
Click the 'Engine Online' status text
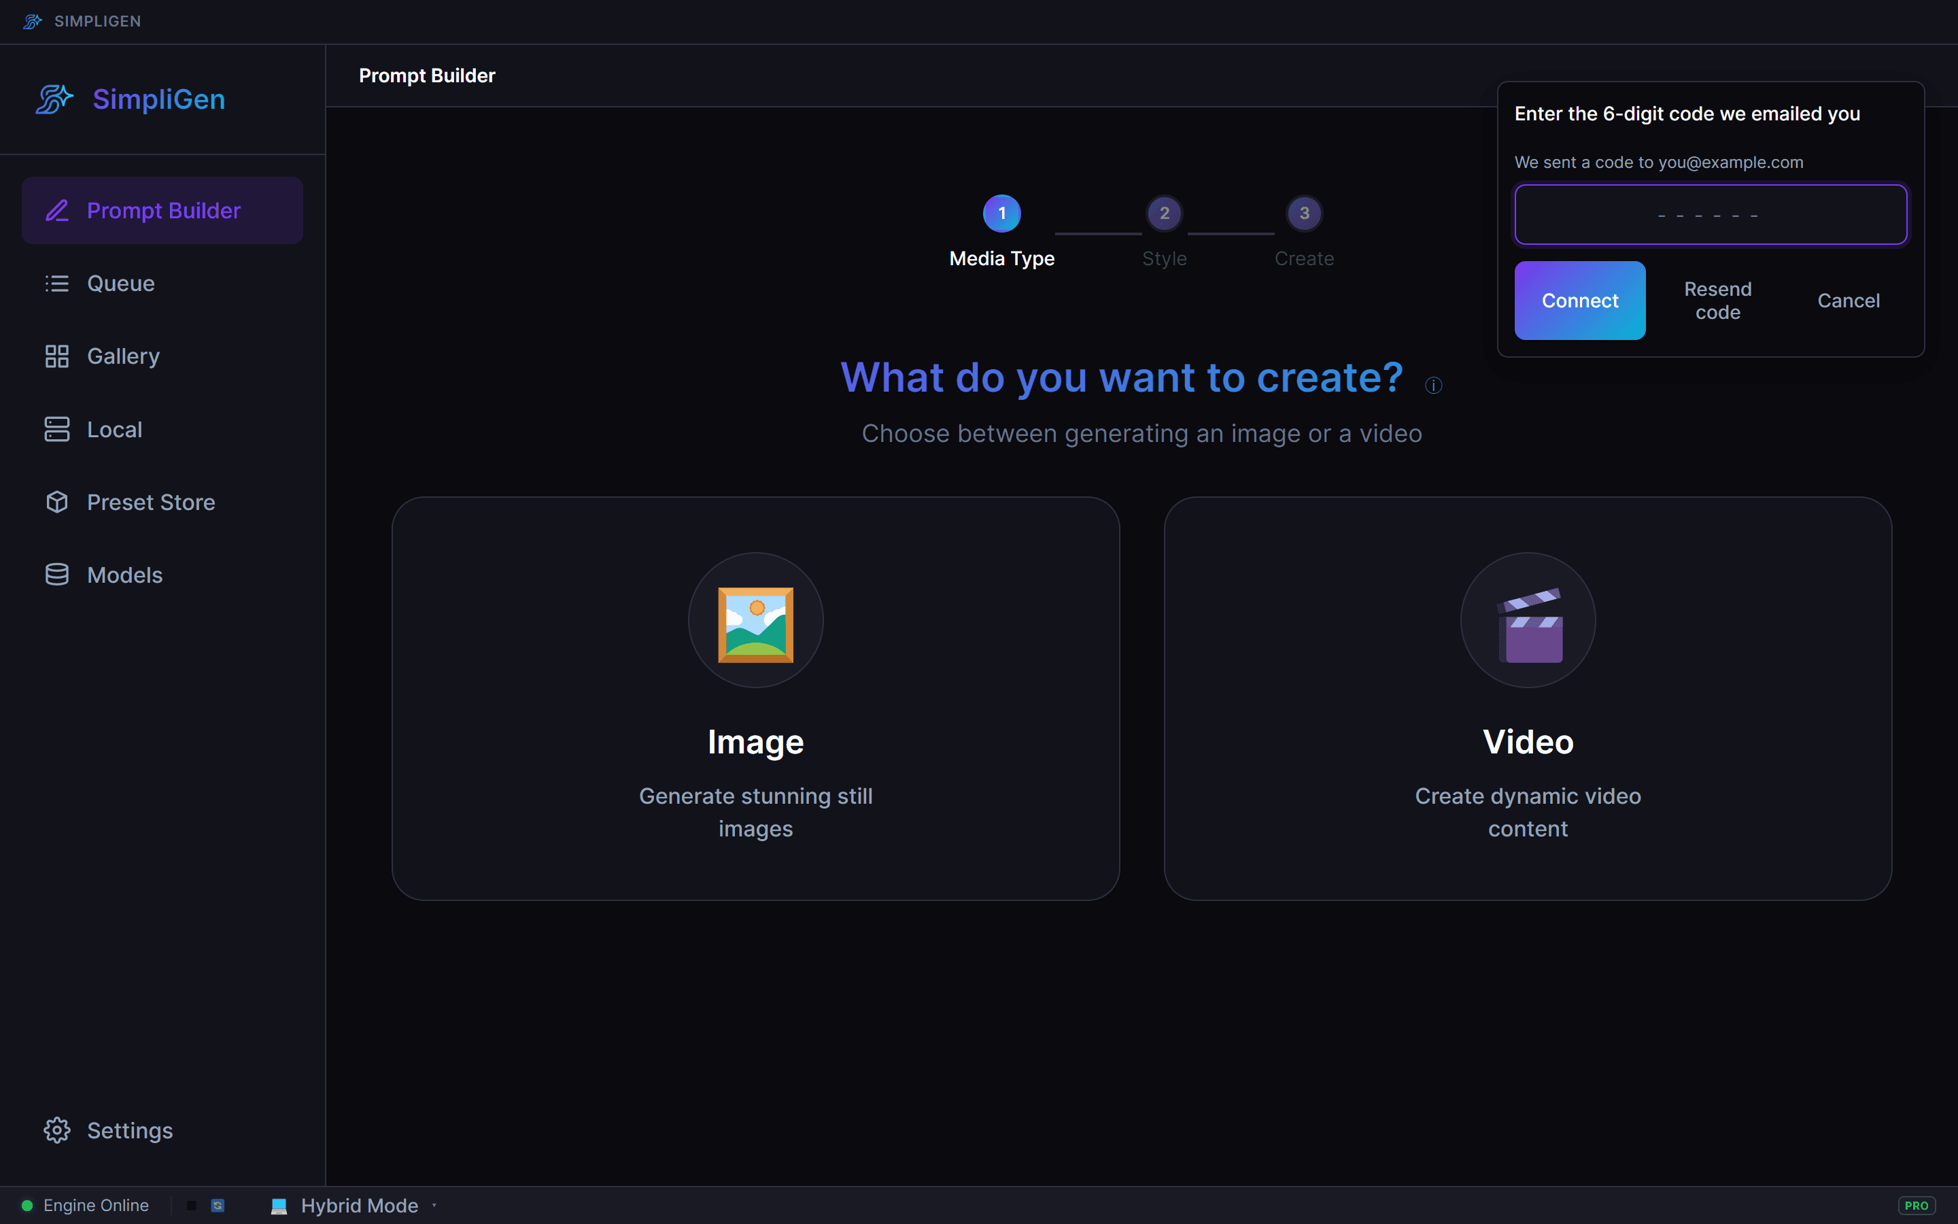coord(97,1206)
